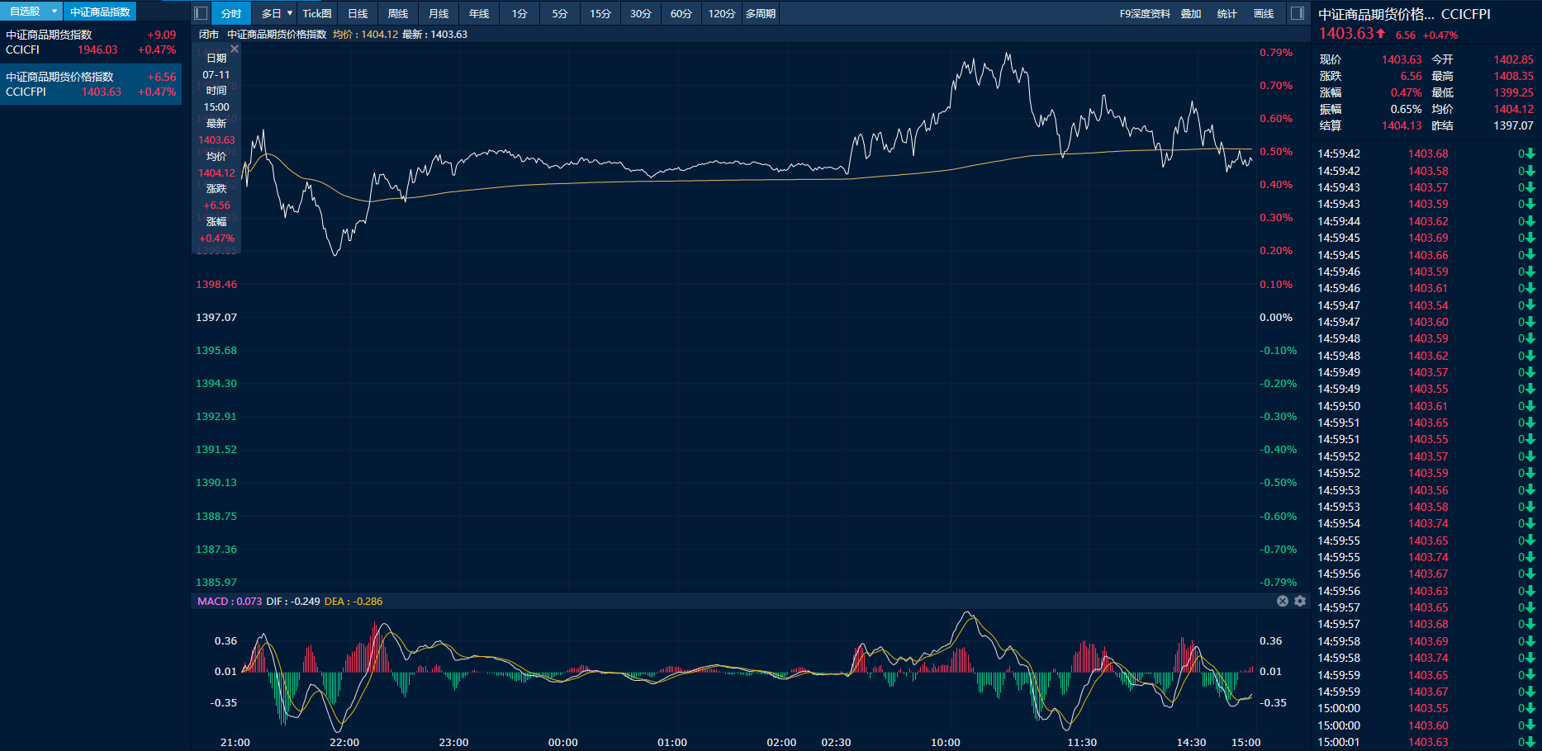The image size is (1542, 751).
Task: Open 多周期 multi-period view
Action: pyautogui.click(x=760, y=13)
